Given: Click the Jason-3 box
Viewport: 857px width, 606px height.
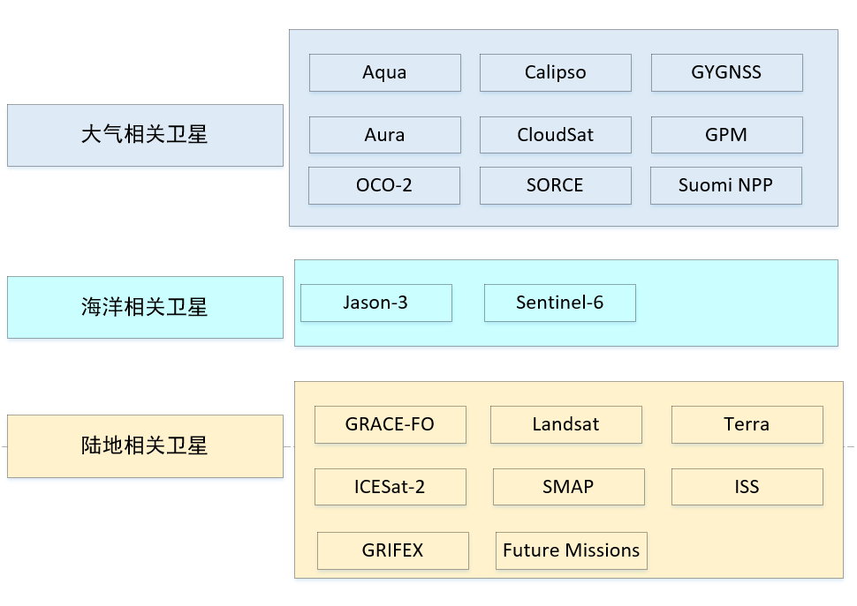Looking at the screenshot, I should 376,303.
